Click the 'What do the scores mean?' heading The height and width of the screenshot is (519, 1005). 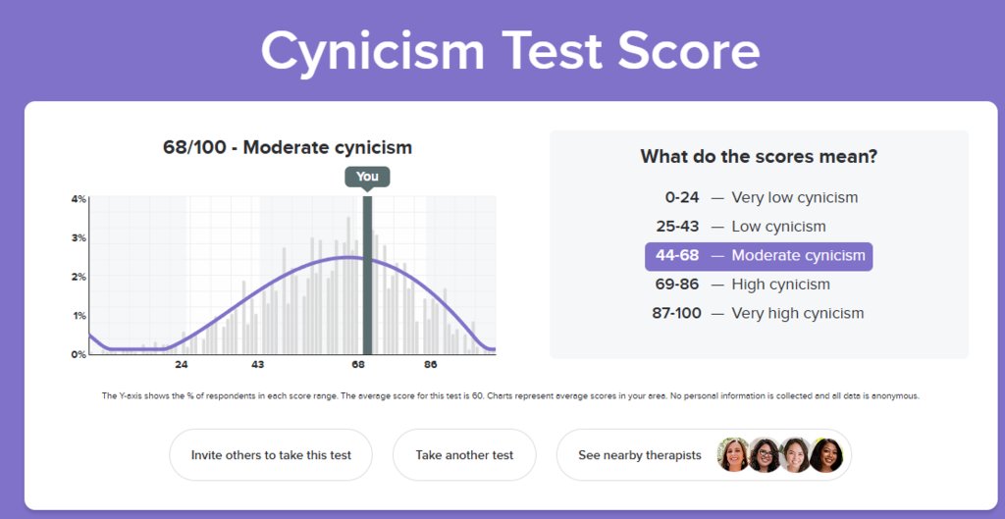pos(759,156)
